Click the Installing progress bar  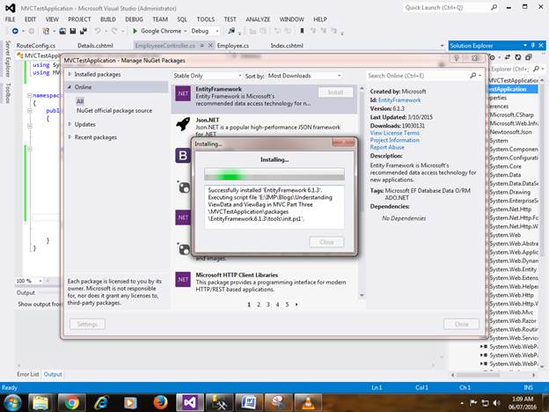pyautogui.click(x=274, y=174)
